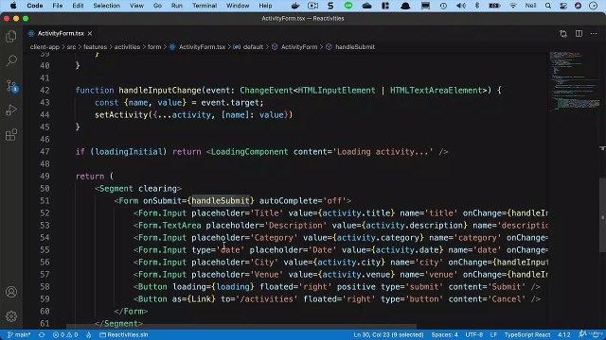Open the Terminal menu
The image size is (606, 340).
(205, 6)
